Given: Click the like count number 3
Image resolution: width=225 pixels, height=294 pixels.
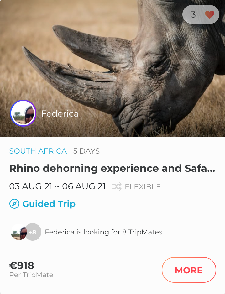Looking at the screenshot, I should [193, 14].
